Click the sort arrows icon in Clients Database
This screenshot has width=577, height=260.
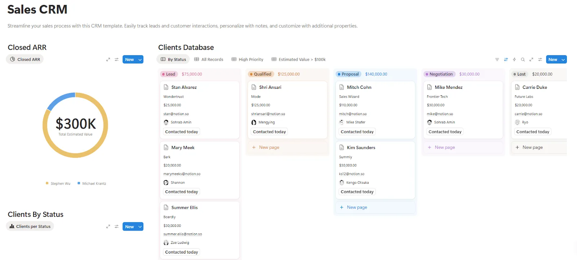506,60
